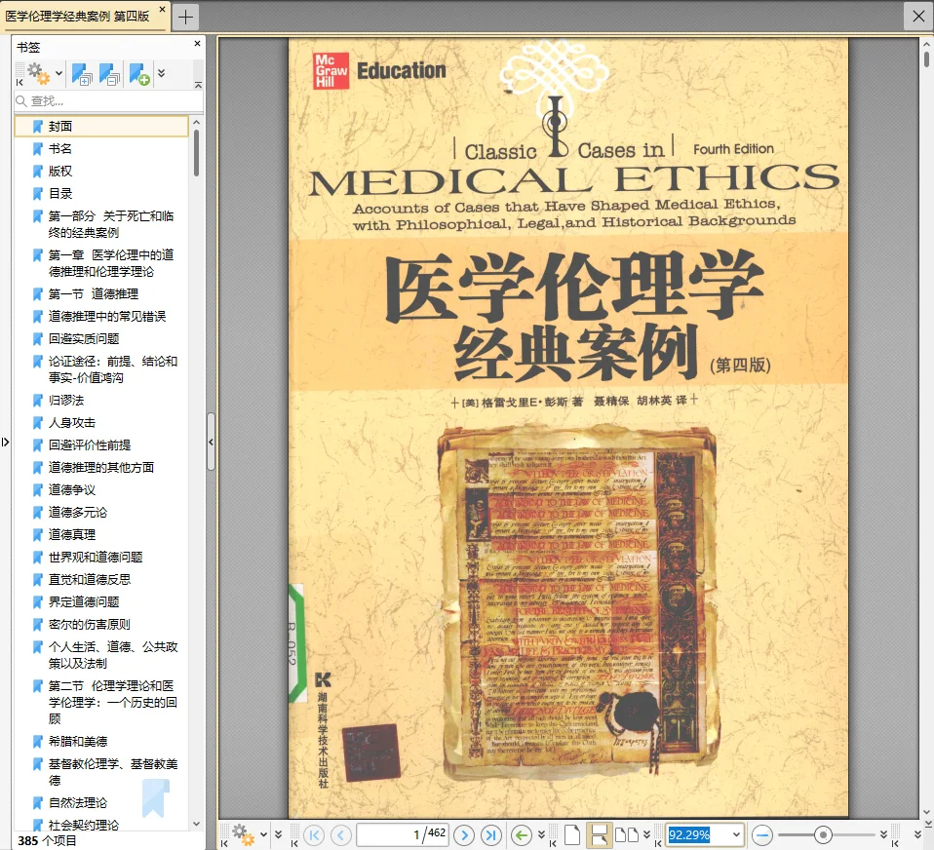Expand more zoom options chevron after slider
The width and height of the screenshot is (934, 850).
pos(884,834)
